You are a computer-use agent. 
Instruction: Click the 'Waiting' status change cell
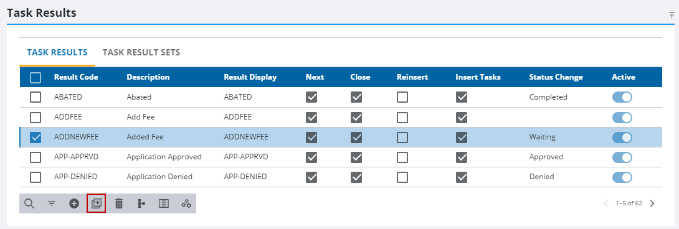click(x=542, y=138)
